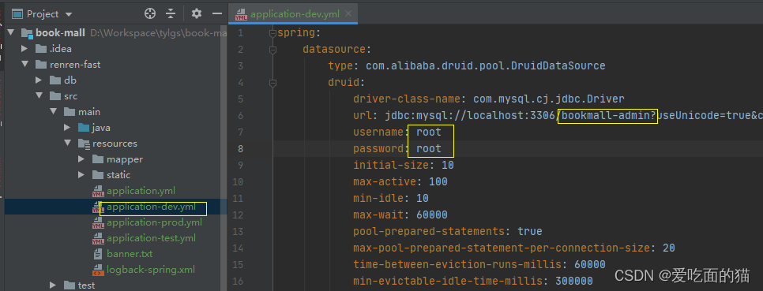This screenshot has width=763, height=291.
Task: Click bookmall-admin in the JDBC url
Action: pyautogui.click(x=605, y=116)
